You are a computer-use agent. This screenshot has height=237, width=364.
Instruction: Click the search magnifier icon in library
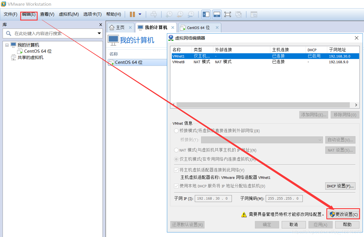click(x=9, y=33)
